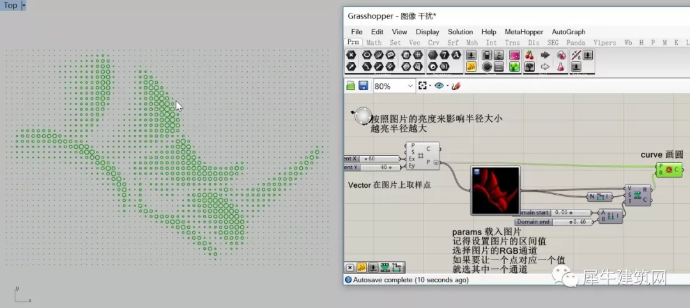Select the pink flask icon

(x=561, y=67)
